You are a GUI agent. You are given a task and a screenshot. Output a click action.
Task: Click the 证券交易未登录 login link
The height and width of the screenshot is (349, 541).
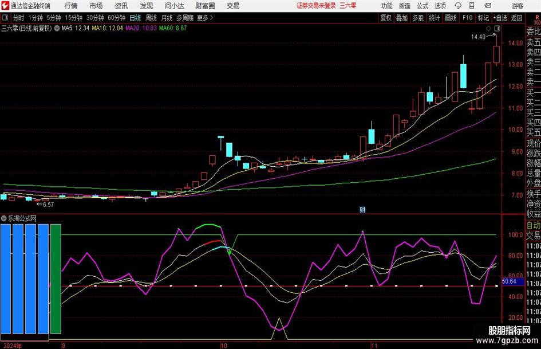pyautogui.click(x=316, y=6)
